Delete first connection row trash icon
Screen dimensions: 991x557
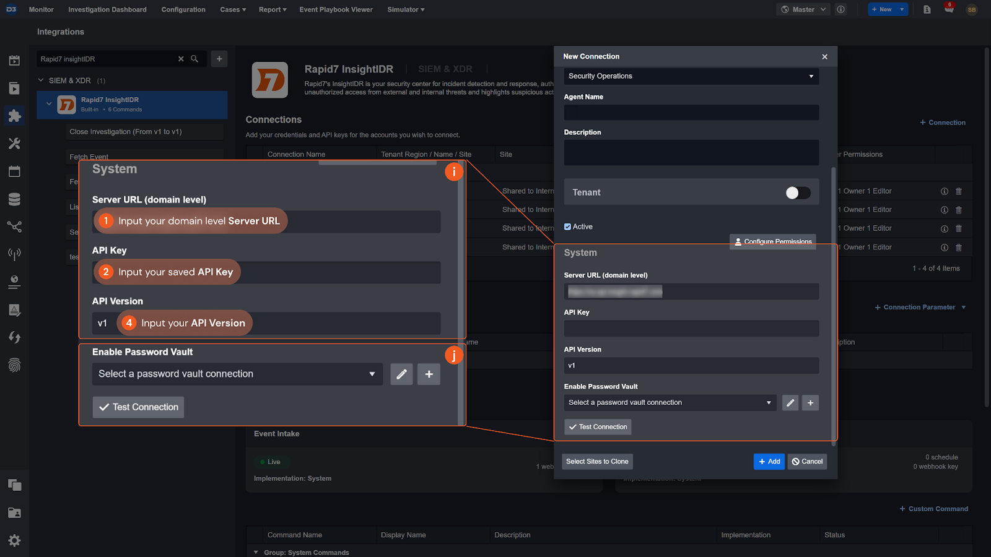coord(959,191)
